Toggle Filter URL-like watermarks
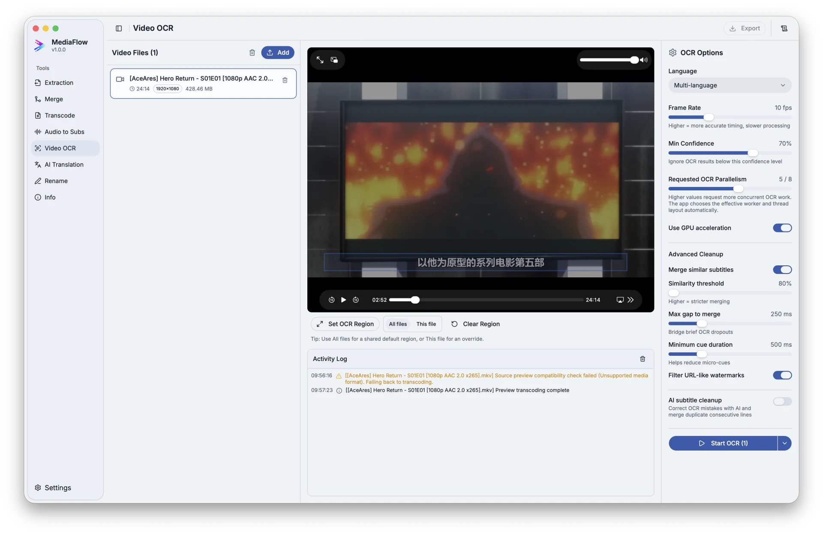 tap(782, 375)
